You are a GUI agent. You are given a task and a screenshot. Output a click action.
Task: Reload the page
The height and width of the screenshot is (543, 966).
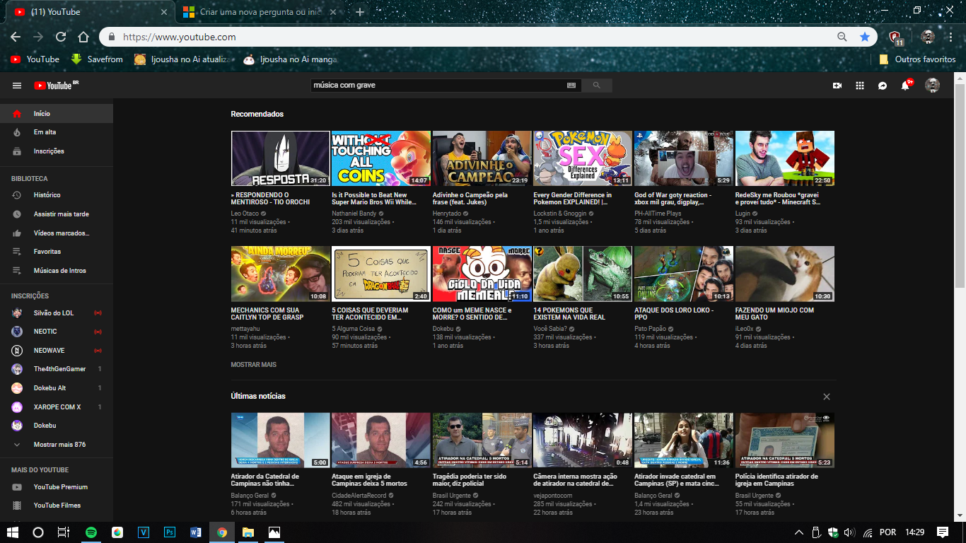pos(61,37)
